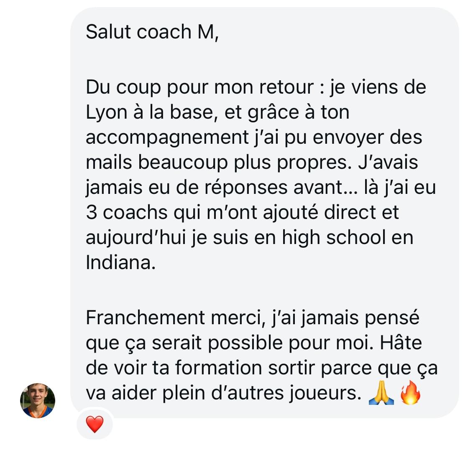Click the folded hands emoji
The image size is (473, 450).
[381, 393]
